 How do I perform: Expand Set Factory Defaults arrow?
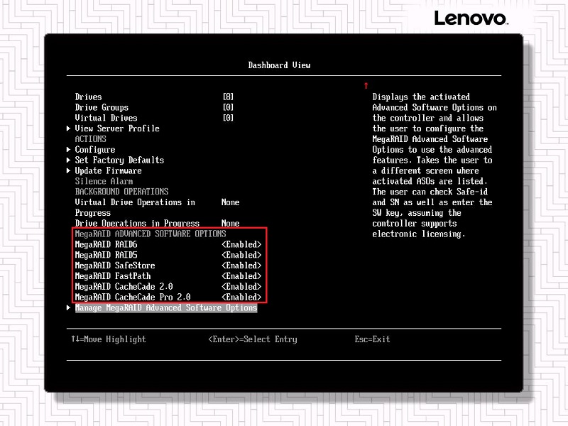tap(69, 160)
